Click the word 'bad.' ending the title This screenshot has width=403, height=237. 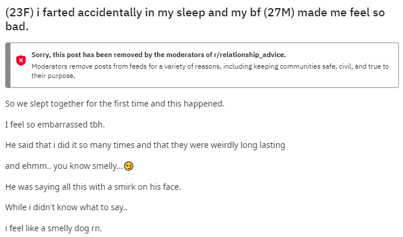pyautogui.click(x=17, y=26)
